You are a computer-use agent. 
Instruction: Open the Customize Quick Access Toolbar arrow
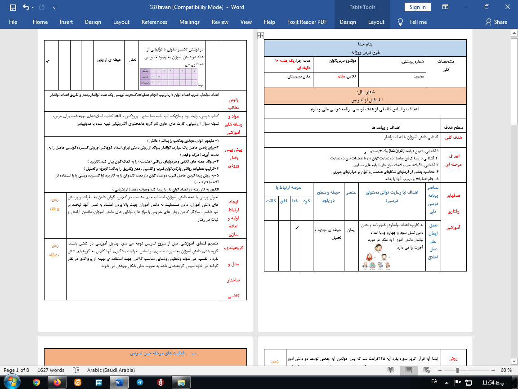pyautogui.click(x=55, y=7)
